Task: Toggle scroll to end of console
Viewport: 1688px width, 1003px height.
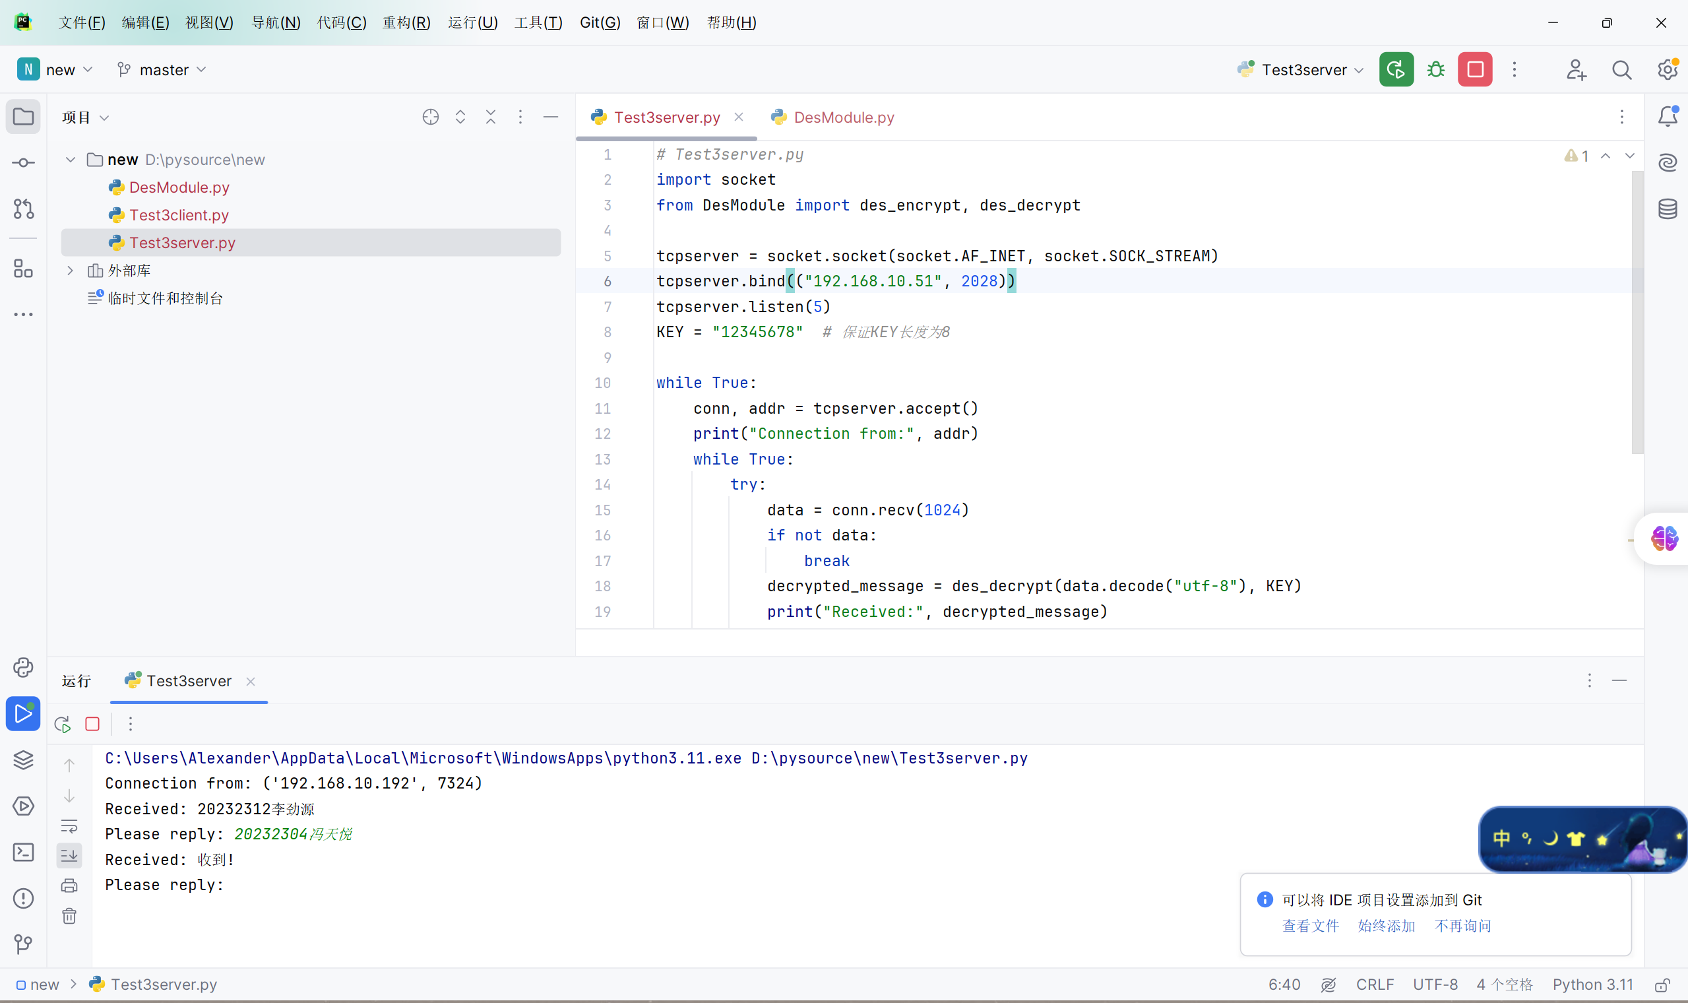Action: [x=69, y=856]
